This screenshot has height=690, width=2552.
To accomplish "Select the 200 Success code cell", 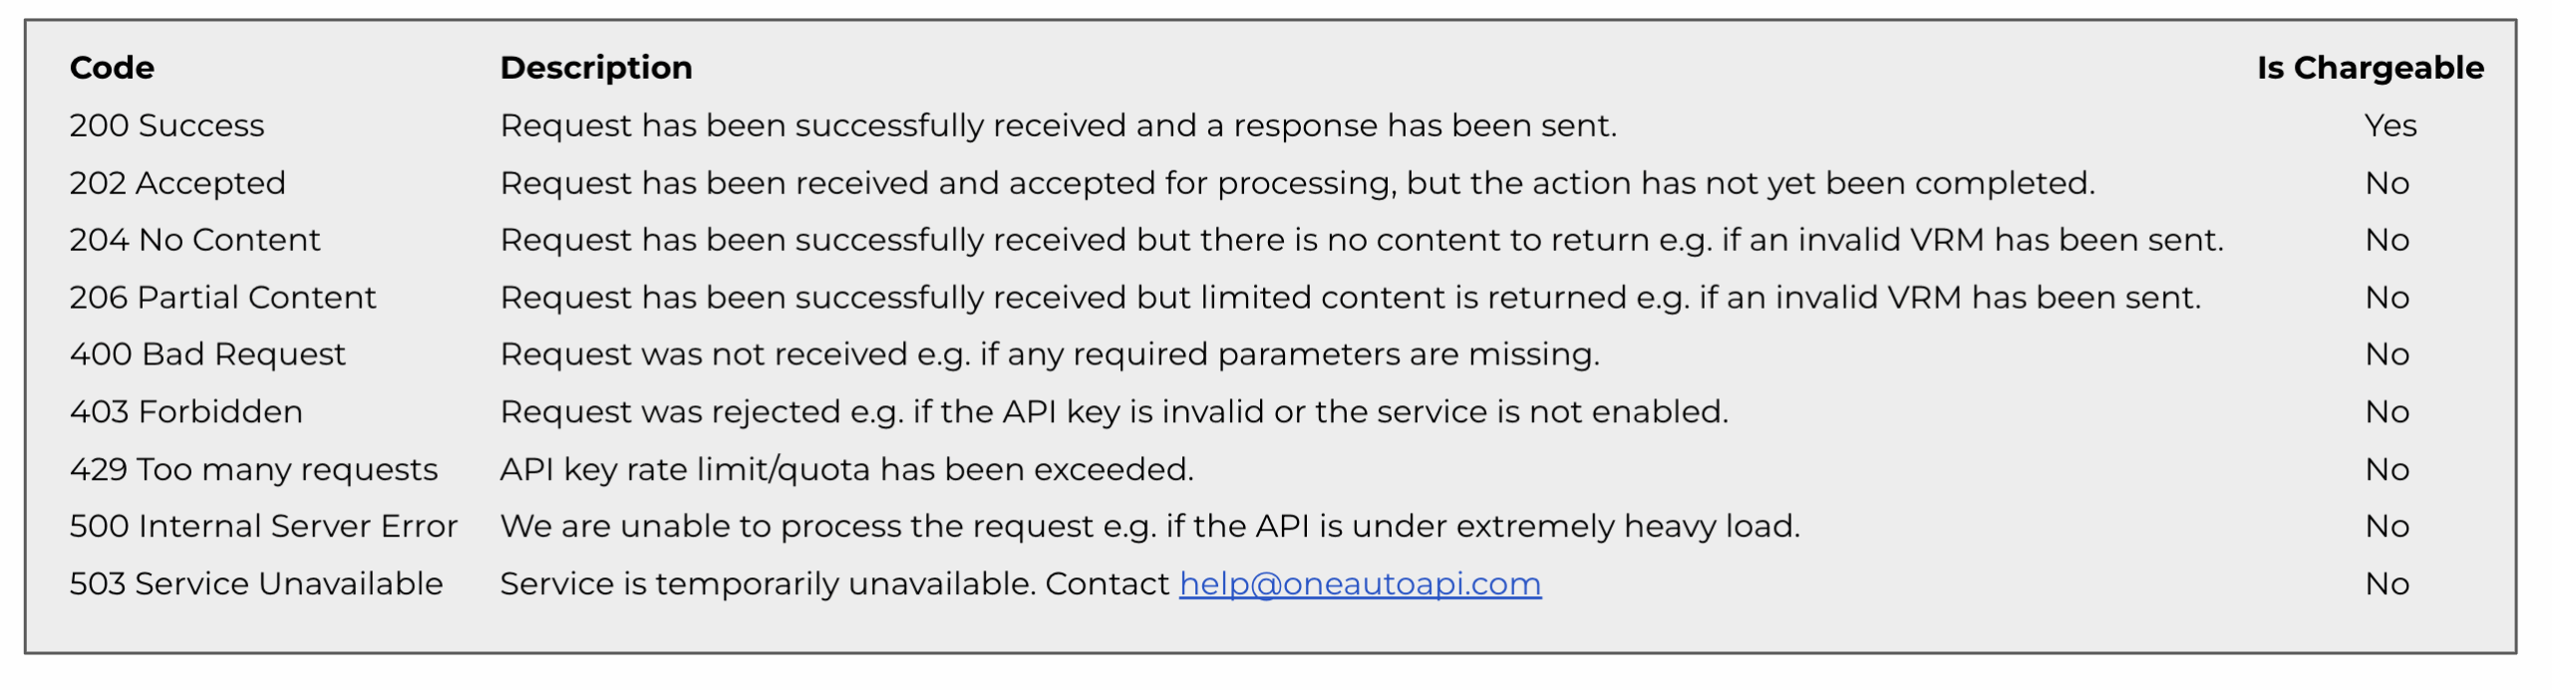I will (166, 125).
